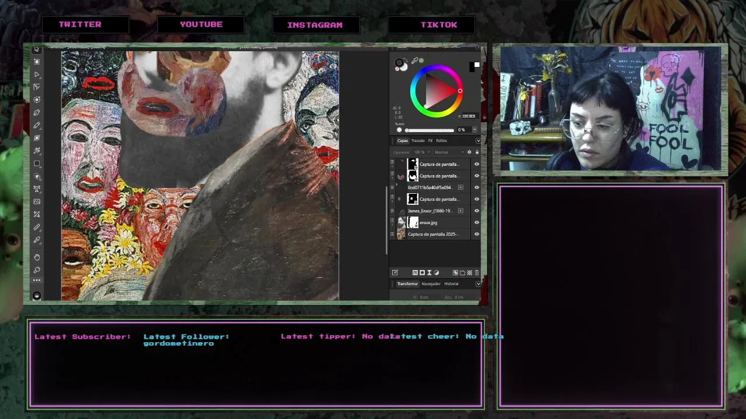Select the Pen tool
Screen dimensions: 746x419
tap(37, 113)
